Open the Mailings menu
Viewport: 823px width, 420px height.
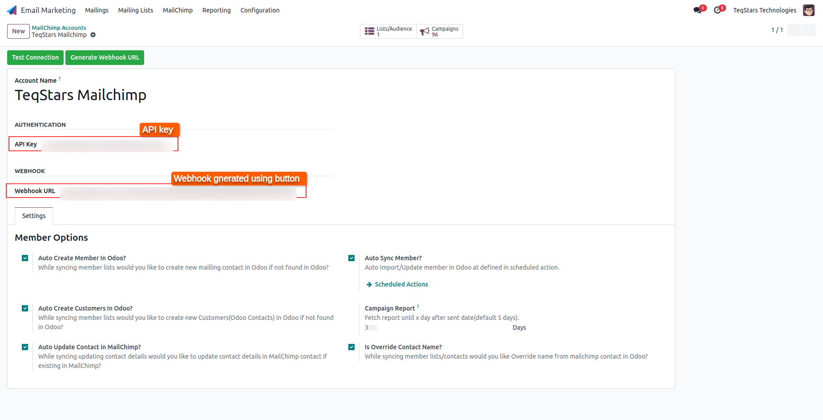pos(97,10)
